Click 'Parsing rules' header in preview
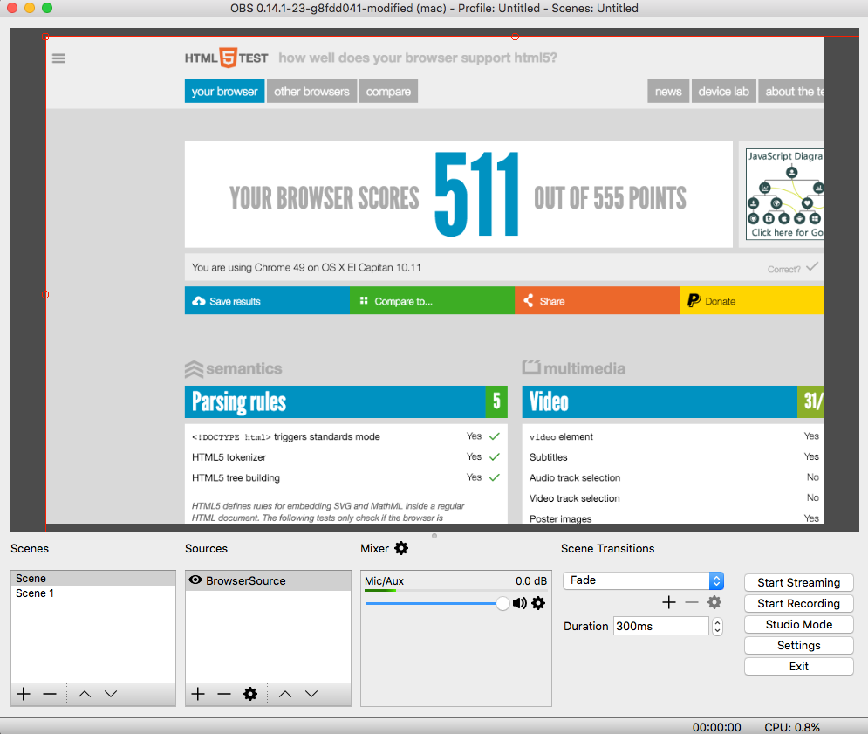Viewport: 868px width, 734px height. [x=346, y=402]
